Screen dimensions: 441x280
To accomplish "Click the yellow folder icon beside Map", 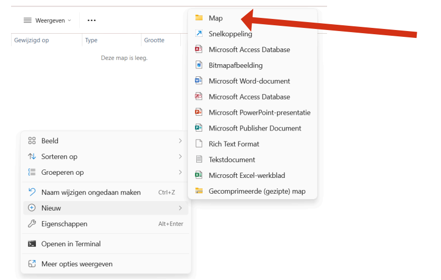I will (x=199, y=18).
